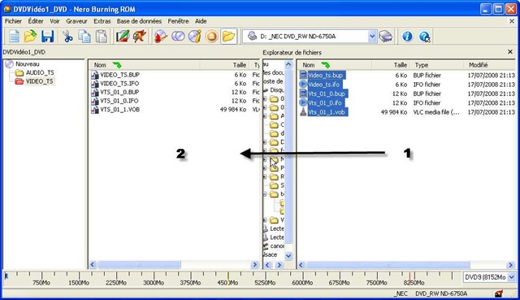Create a new compilation with the blank page icon
This screenshot has width=520, height=300.
point(14,36)
